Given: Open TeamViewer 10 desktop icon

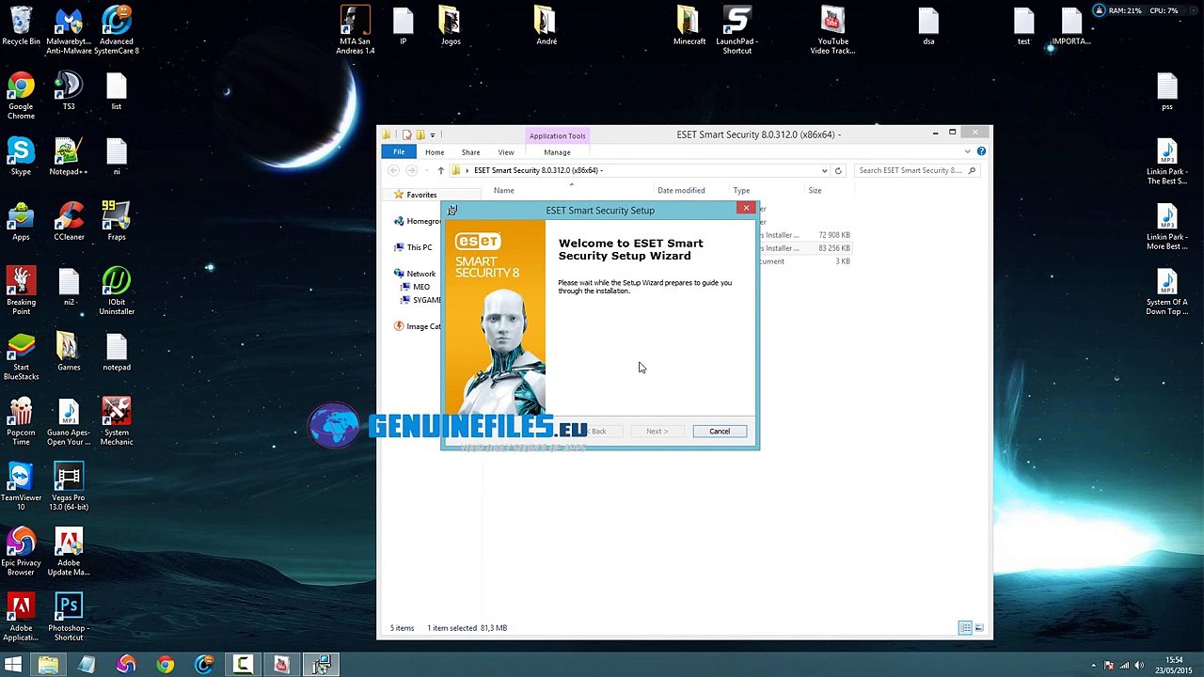Looking at the screenshot, I should pyautogui.click(x=21, y=487).
